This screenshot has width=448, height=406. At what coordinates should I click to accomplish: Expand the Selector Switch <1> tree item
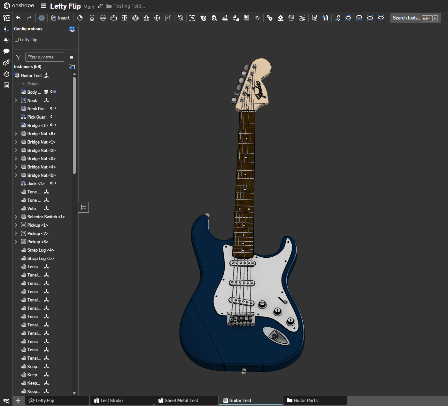coord(16,217)
